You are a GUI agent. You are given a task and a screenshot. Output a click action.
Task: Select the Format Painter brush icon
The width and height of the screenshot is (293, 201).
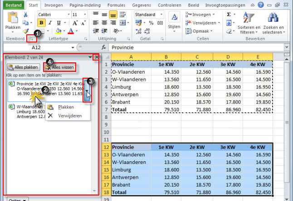[x=26, y=31]
